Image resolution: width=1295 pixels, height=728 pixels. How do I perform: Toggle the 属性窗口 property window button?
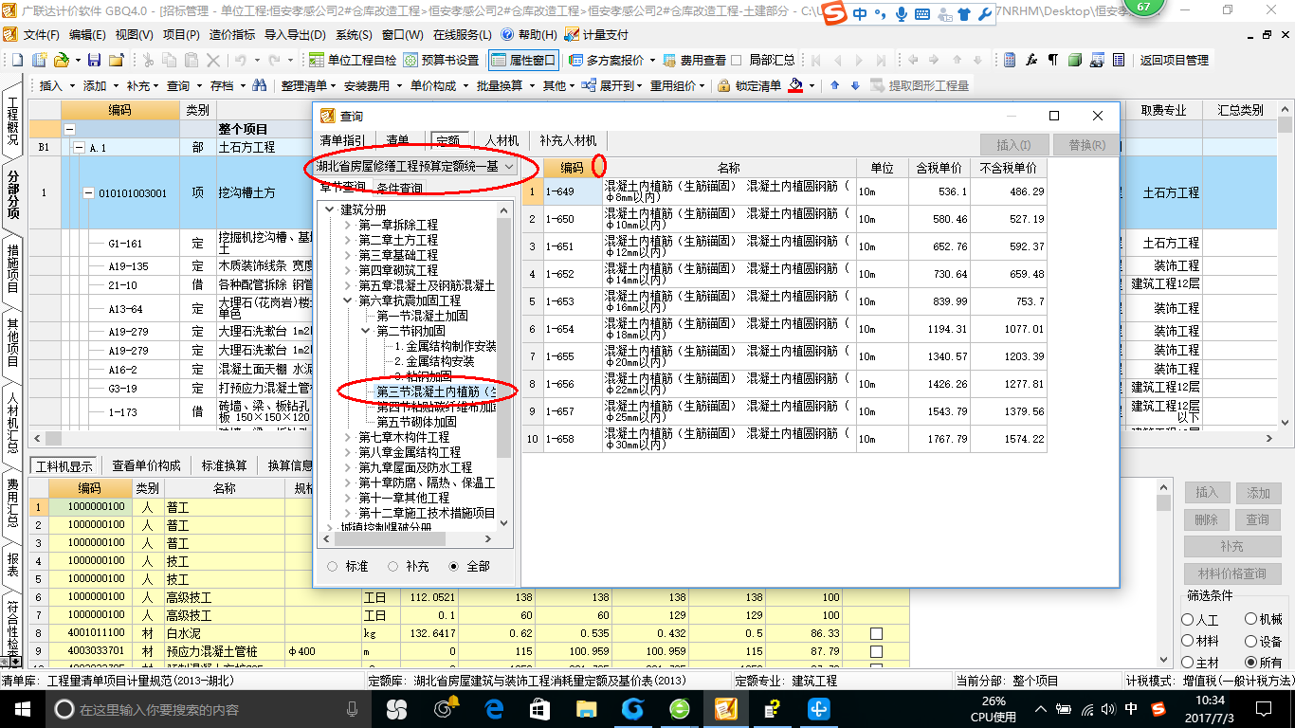pyautogui.click(x=523, y=60)
